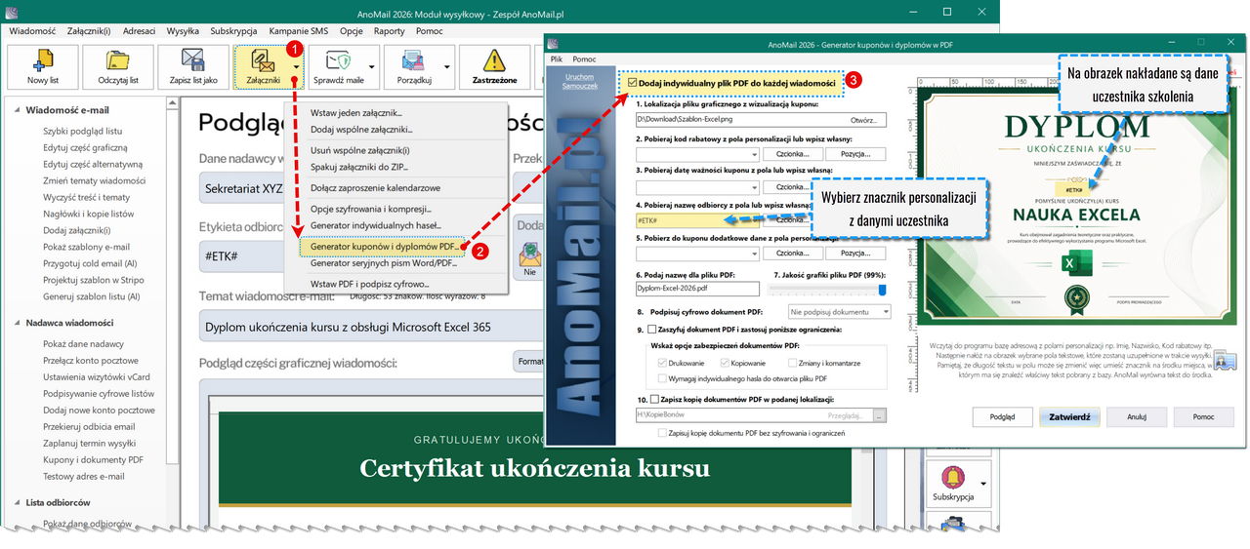Click the Nowy list toolbar icon
Image resolution: width=1250 pixels, height=549 pixels.
pyautogui.click(x=43, y=60)
